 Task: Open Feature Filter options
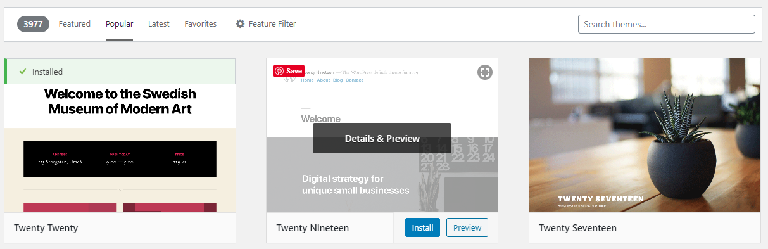(x=266, y=24)
